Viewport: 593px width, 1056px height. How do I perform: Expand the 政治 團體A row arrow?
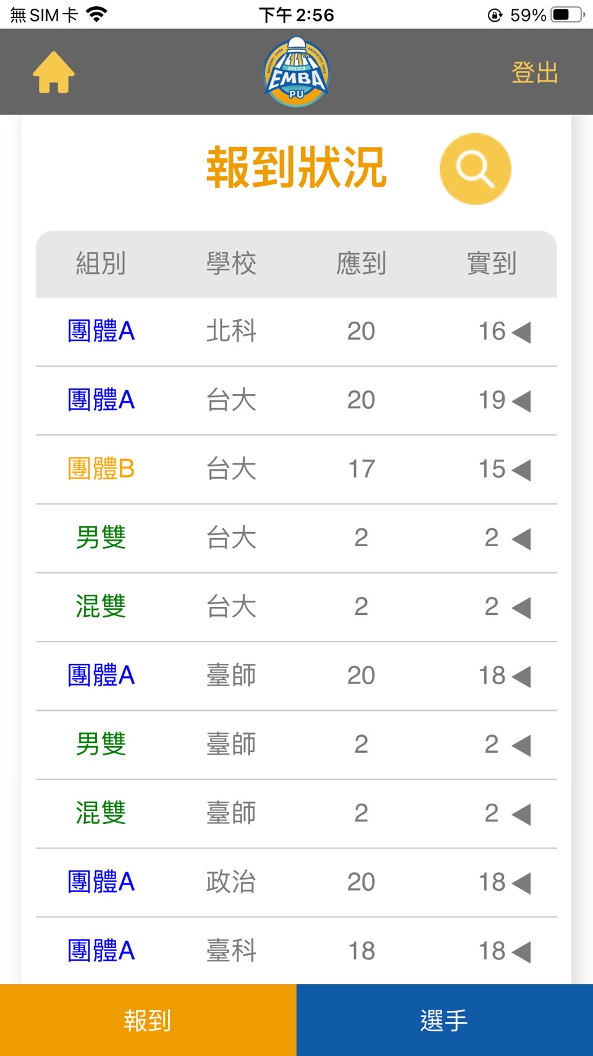coord(521,883)
